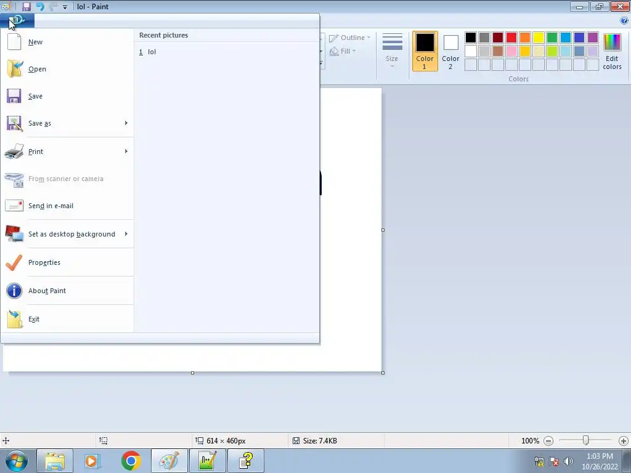Expand the Print submenu arrow
631x473 pixels.
[126, 152]
